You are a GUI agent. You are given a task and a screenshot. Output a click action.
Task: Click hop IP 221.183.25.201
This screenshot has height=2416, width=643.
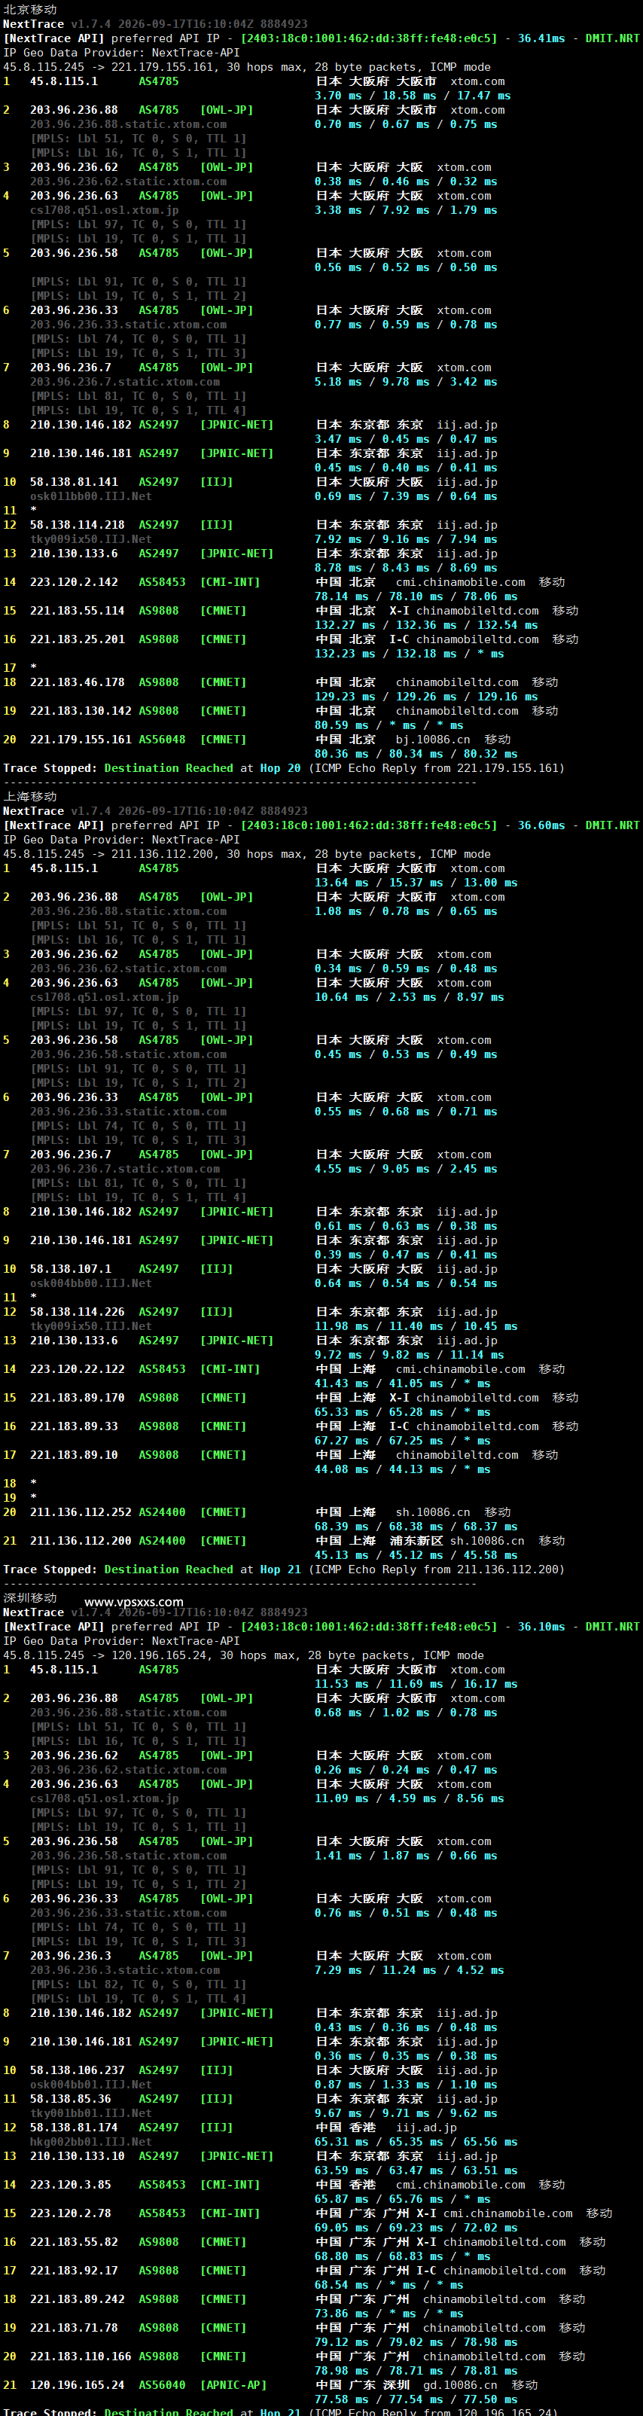coord(77,639)
